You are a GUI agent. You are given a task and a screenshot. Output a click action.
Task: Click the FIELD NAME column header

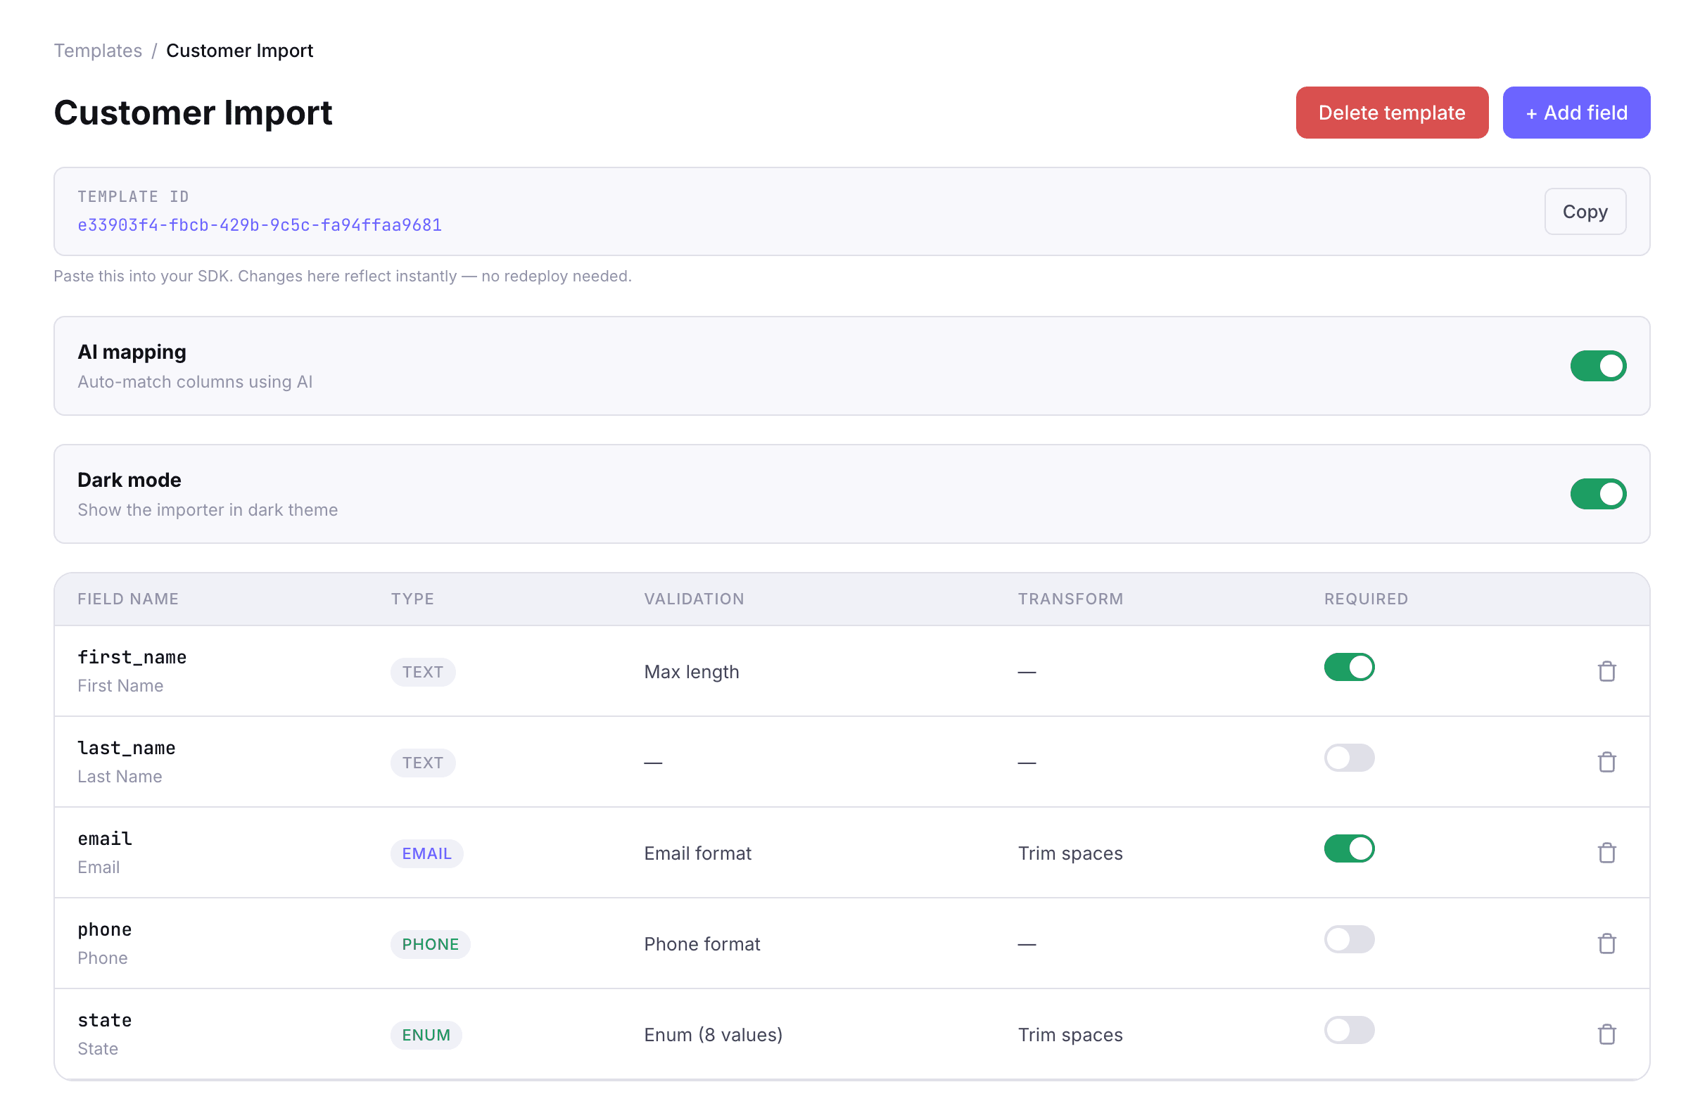(x=128, y=599)
